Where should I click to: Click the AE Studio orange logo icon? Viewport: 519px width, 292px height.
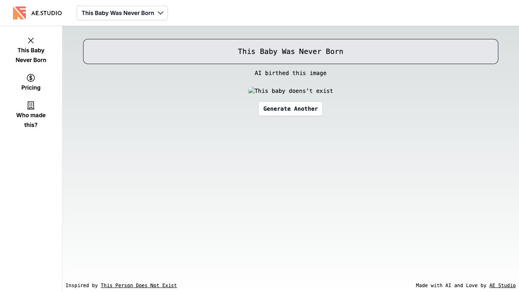pos(19,13)
